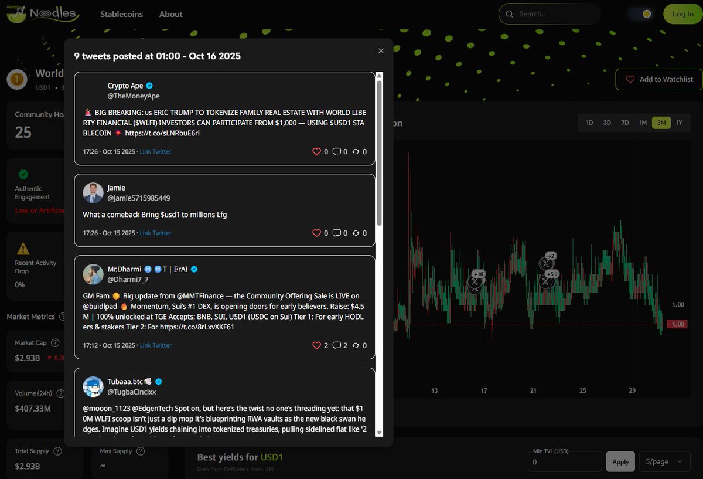Close the tweets popup with the X
The width and height of the screenshot is (703, 479).
[381, 51]
